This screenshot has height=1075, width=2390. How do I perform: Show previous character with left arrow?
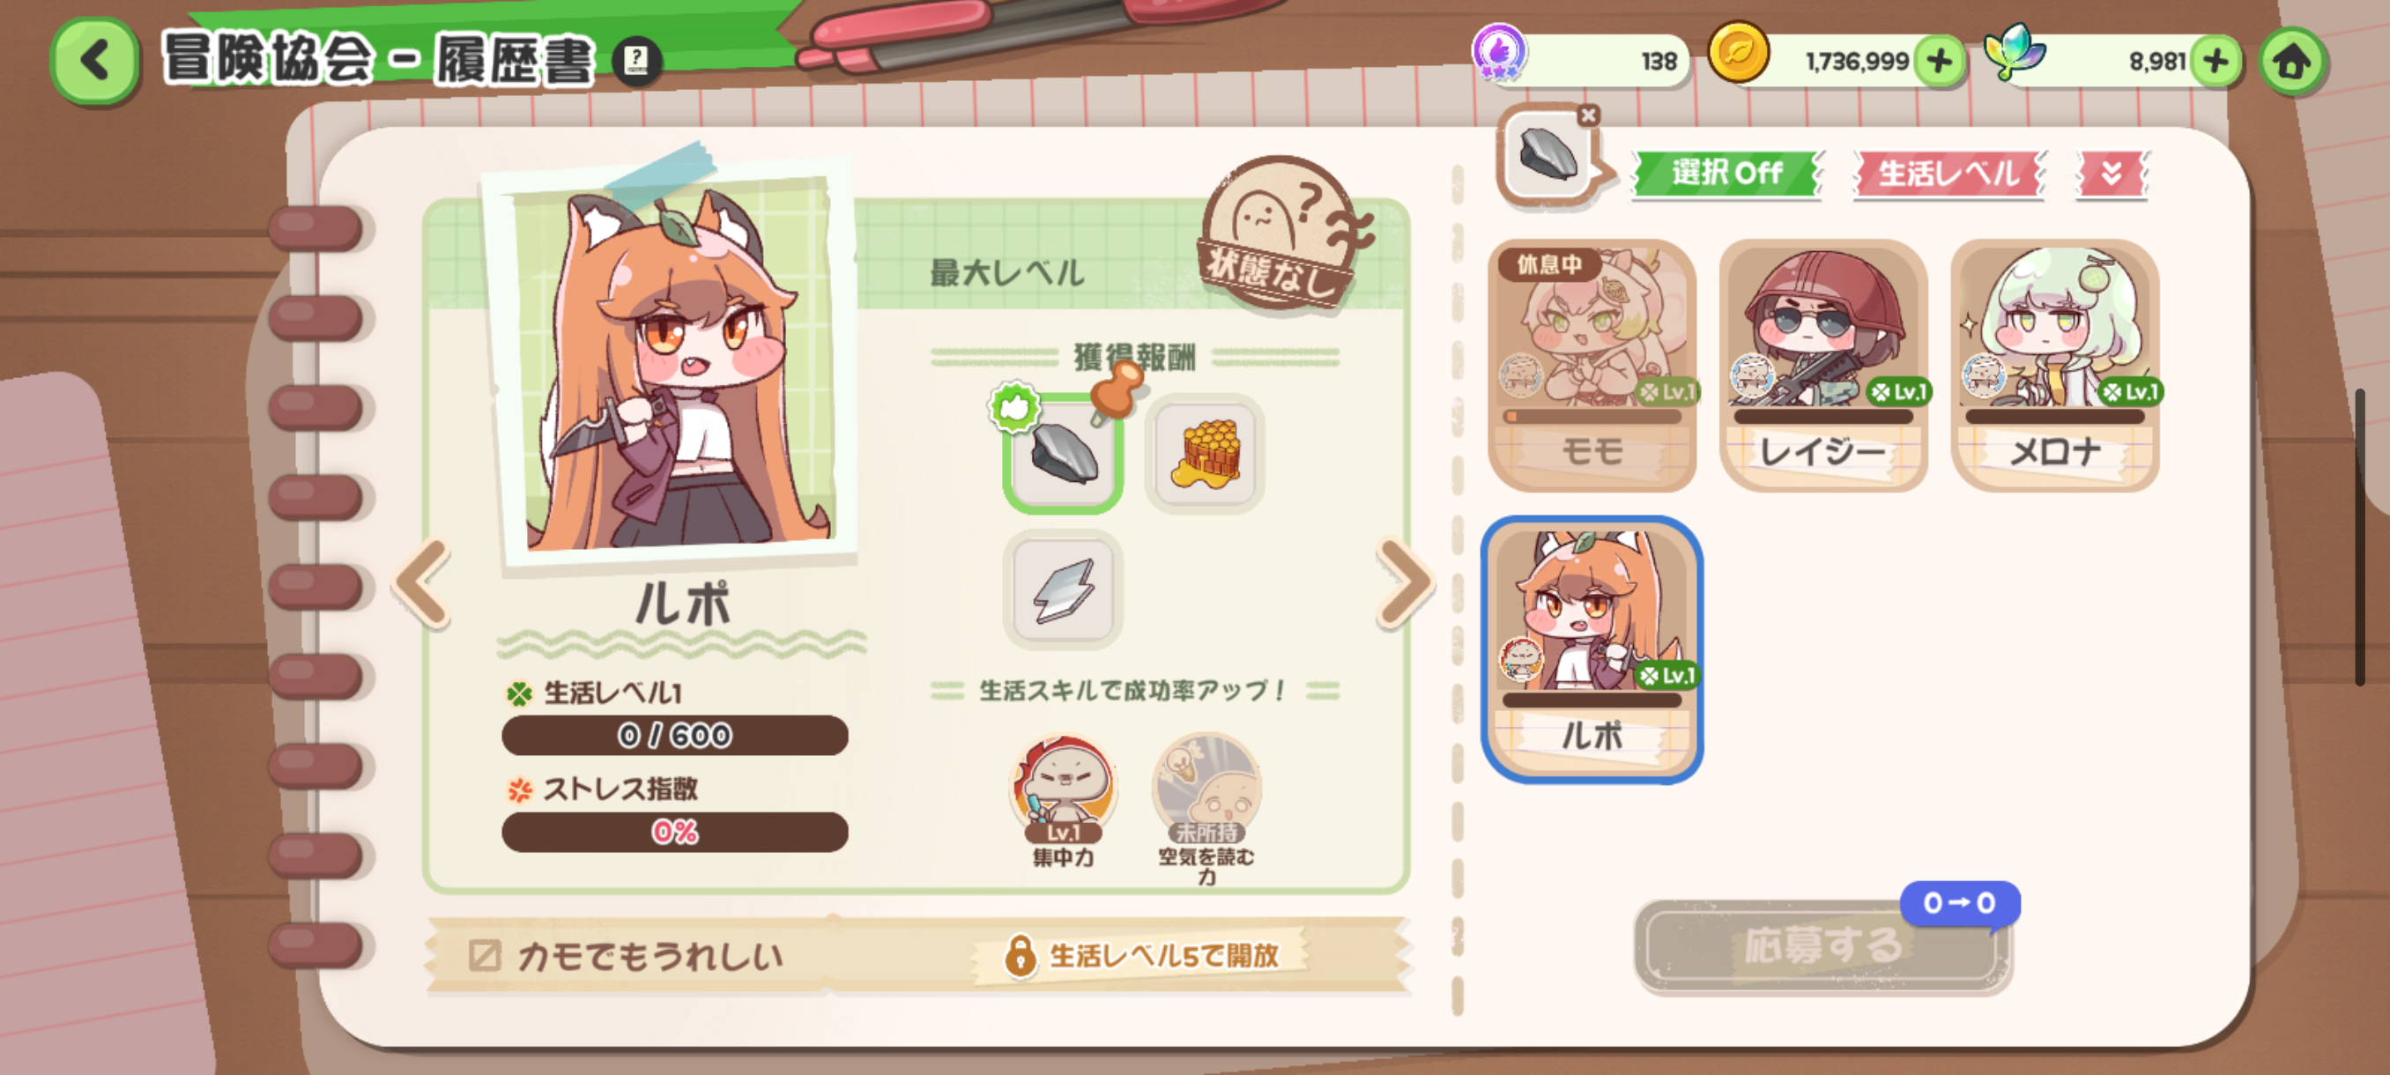pyautogui.click(x=423, y=584)
